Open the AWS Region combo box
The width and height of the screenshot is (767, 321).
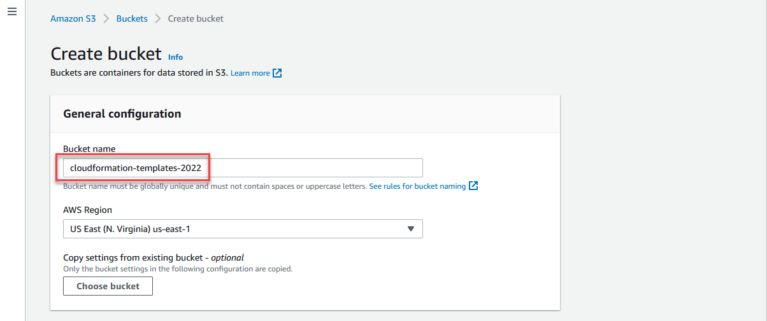[243, 229]
